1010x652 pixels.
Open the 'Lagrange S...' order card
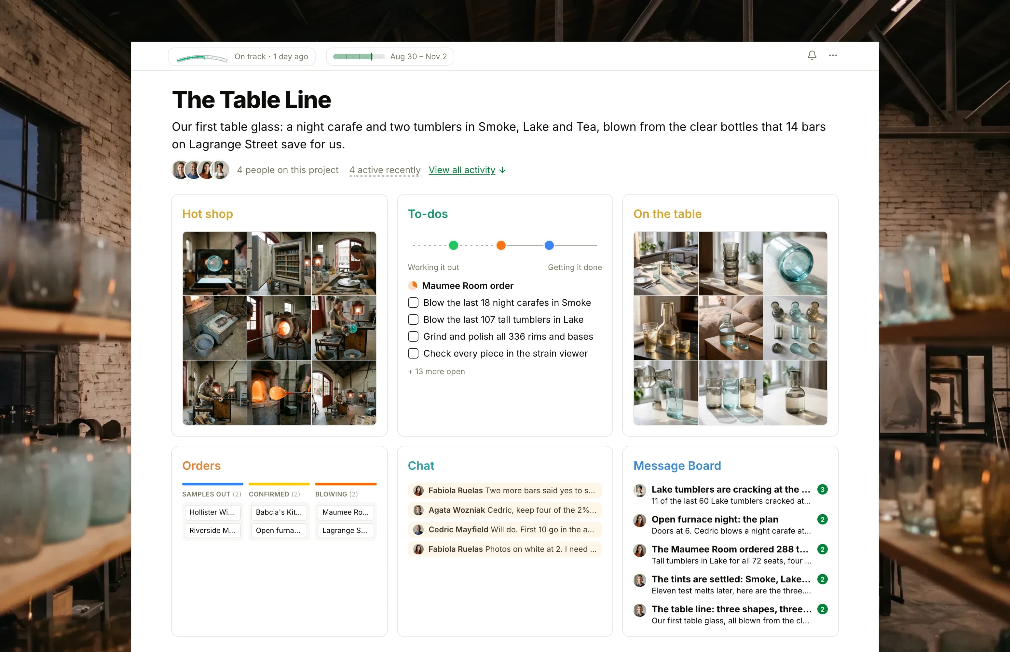pos(346,531)
